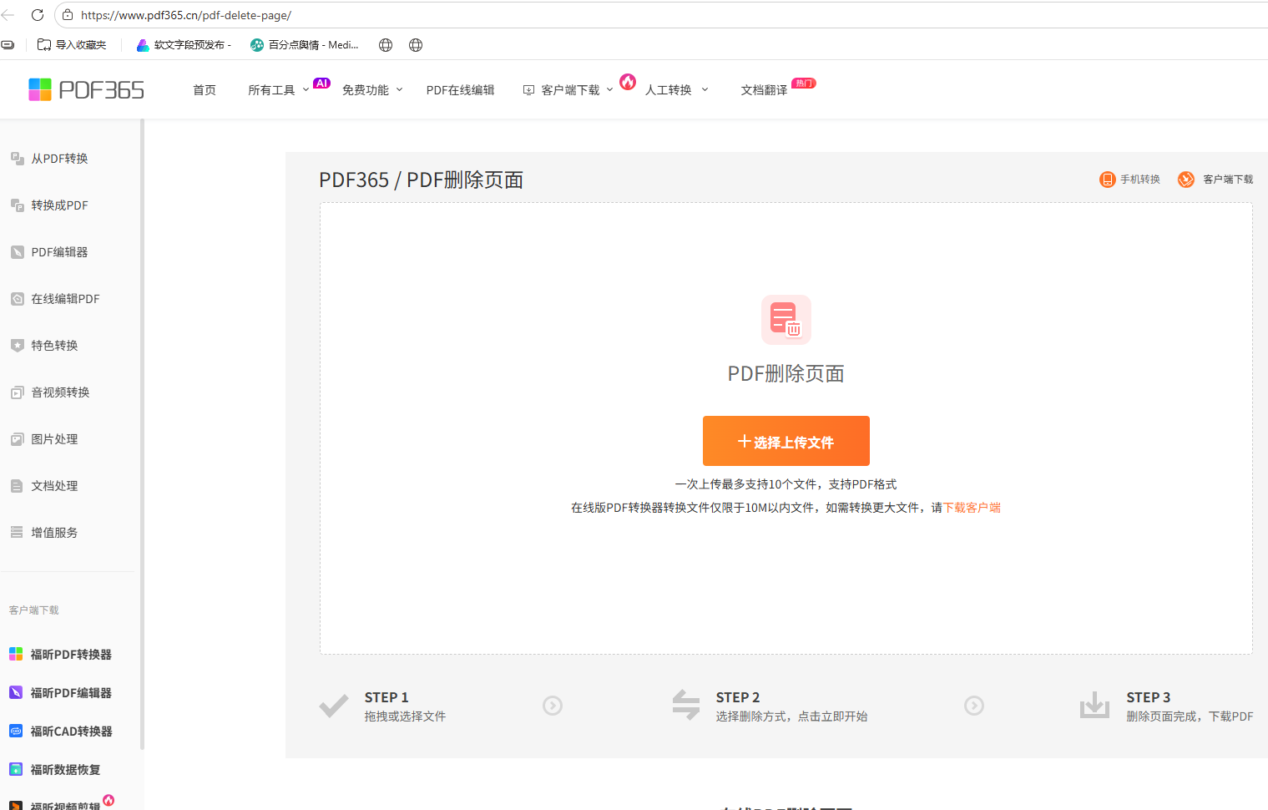The image size is (1268, 810).
Task: Open the 客户端下载 navigation dropdown
Action: 569,90
